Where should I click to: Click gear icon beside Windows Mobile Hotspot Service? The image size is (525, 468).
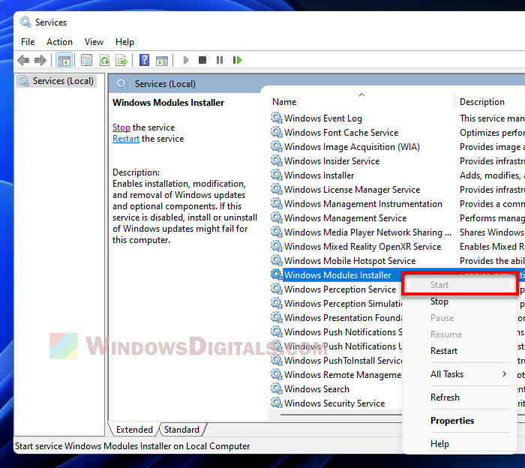(277, 260)
